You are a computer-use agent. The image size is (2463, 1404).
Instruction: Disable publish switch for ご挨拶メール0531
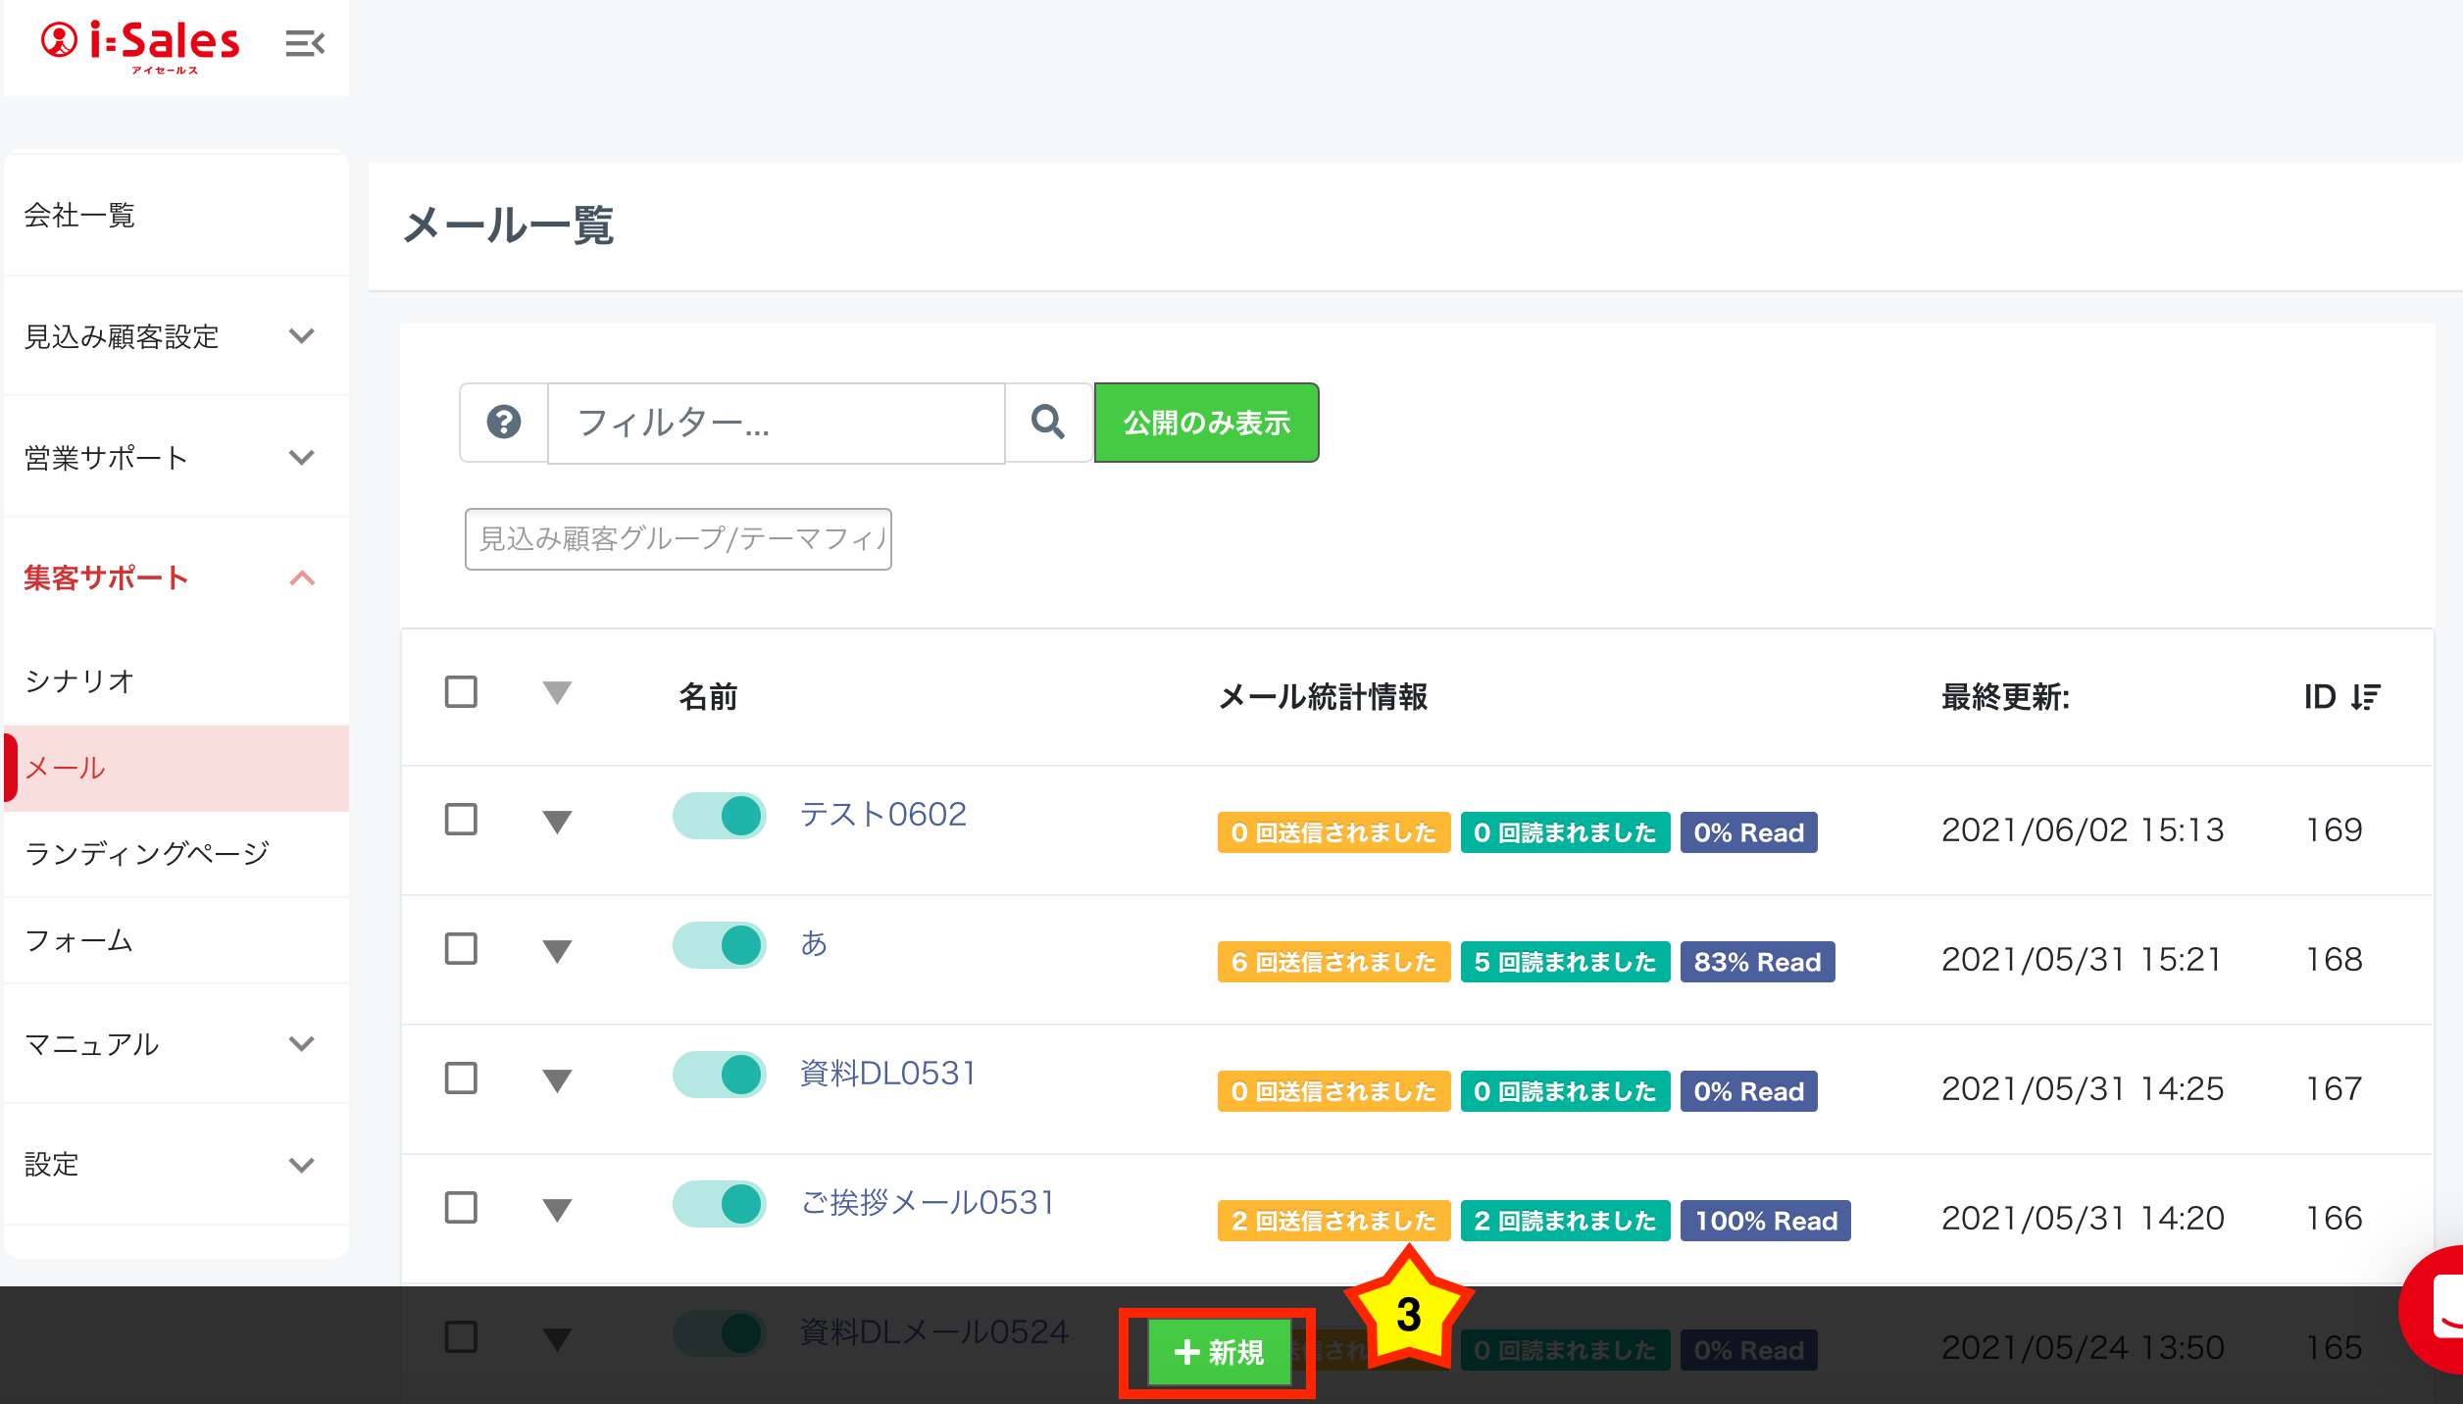[720, 1204]
